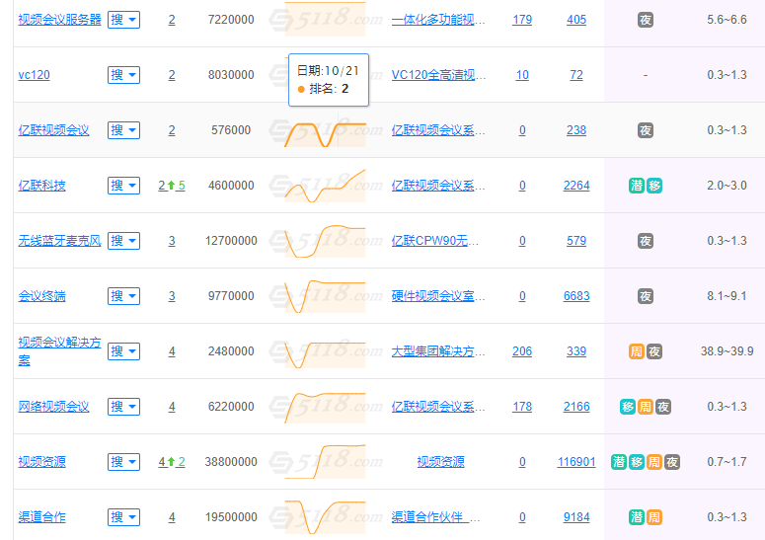Screen dimensions: 765x540
Task: Click 周 badge in 网络视频会议 row
Action: coord(646,407)
